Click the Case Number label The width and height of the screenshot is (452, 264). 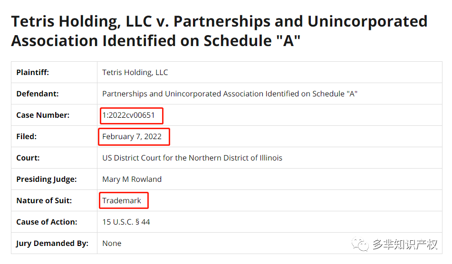[43, 115]
